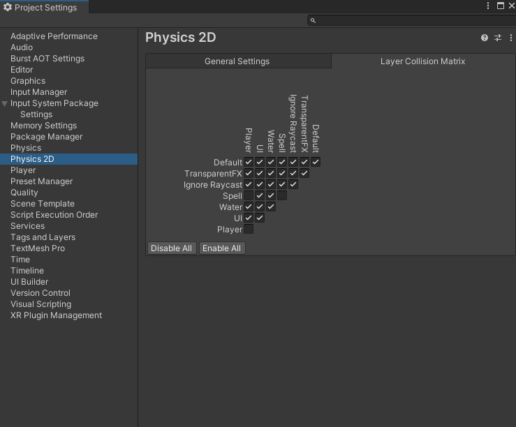
Task: Open the Project Settings window options menu
Action: point(488,6)
